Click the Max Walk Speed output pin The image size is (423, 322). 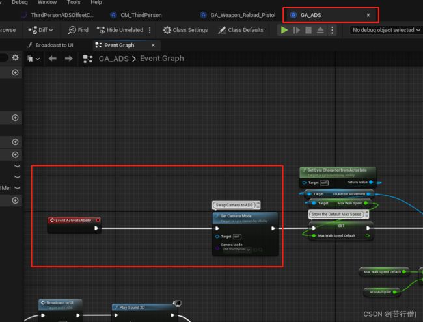(366, 203)
